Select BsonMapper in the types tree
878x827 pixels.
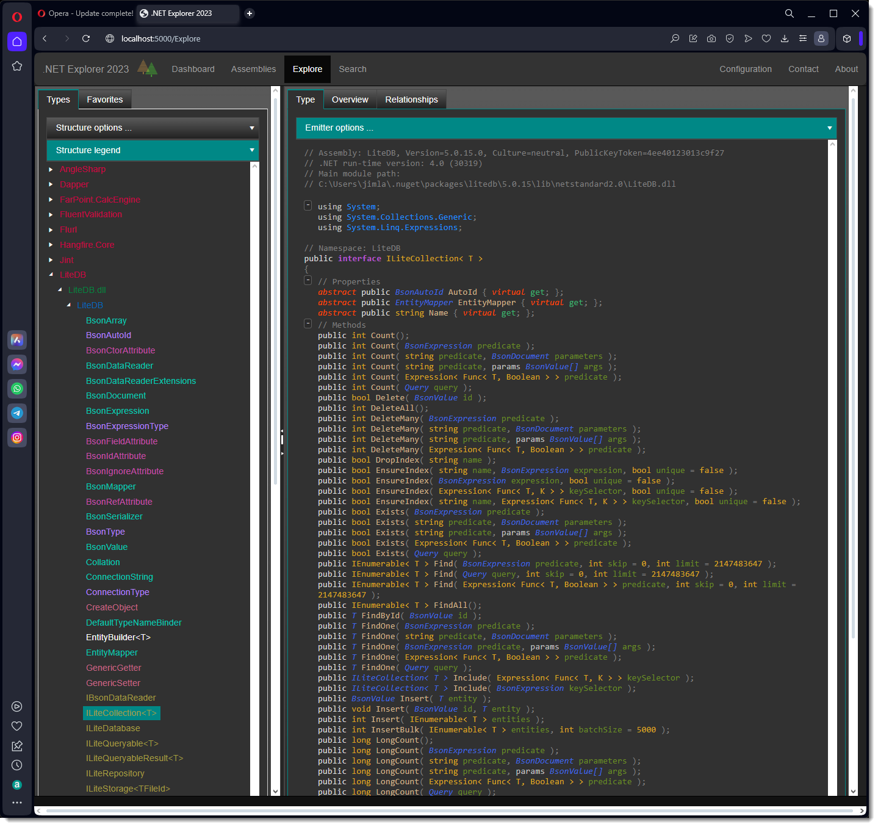point(111,486)
